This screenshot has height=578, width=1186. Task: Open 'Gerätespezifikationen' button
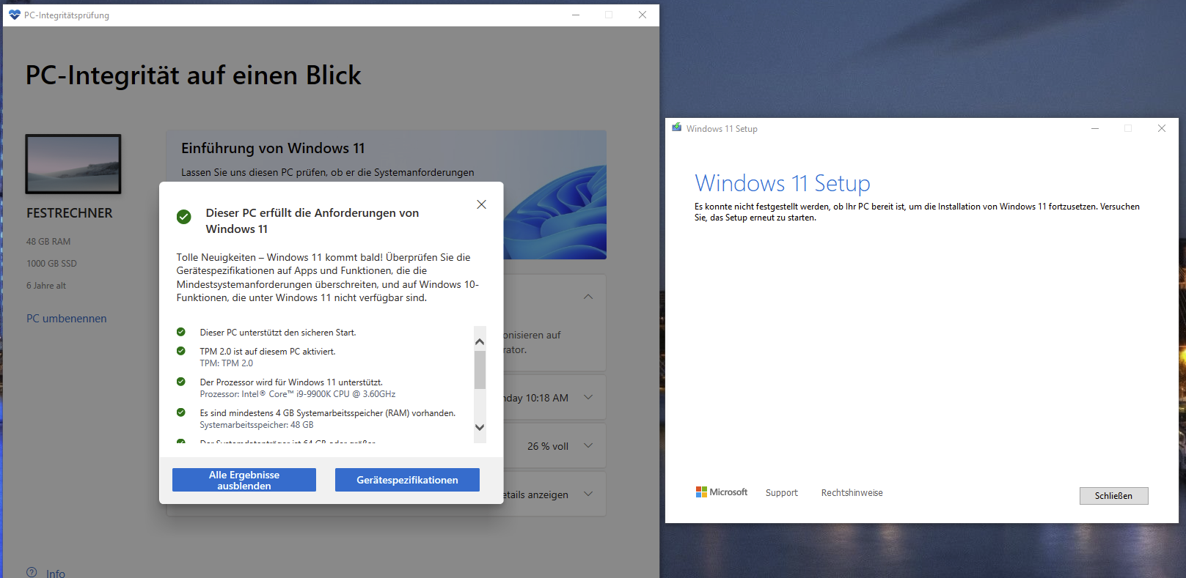[x=407, y=480]
